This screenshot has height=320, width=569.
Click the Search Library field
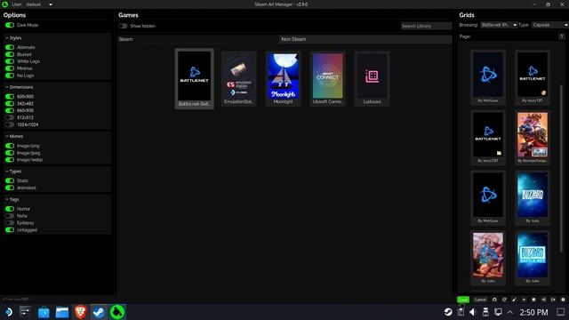427,26
